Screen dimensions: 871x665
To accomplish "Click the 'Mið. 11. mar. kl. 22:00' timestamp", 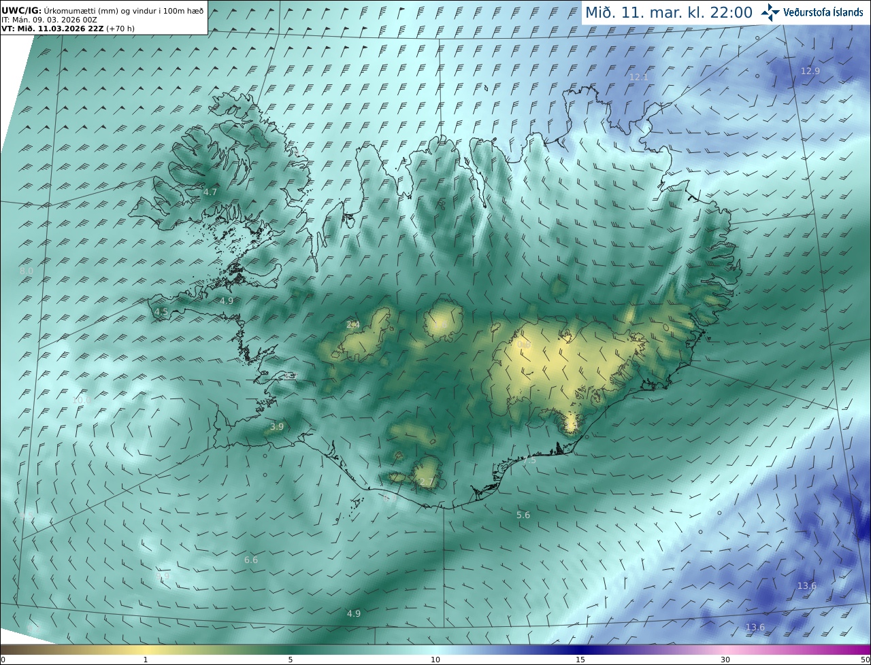I will point(669,12).
